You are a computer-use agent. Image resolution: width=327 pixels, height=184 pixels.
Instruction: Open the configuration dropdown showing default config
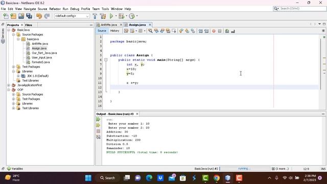72,16
